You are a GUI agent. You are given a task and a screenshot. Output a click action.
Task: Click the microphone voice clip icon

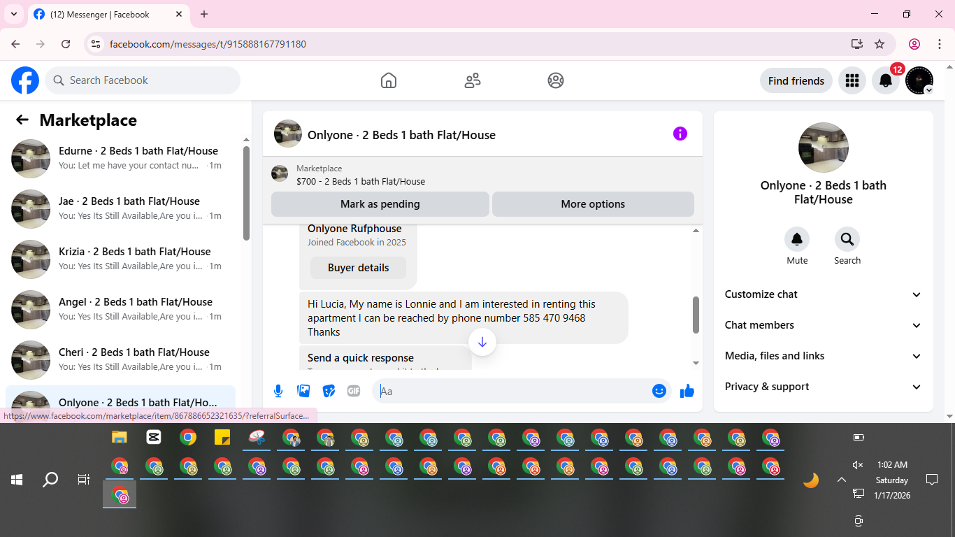point(278,391)
